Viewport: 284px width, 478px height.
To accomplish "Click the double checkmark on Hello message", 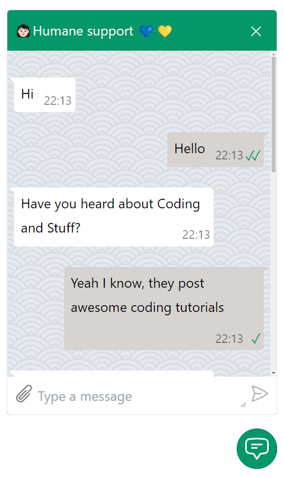I will pyautogui.click(x=253, y=155).
